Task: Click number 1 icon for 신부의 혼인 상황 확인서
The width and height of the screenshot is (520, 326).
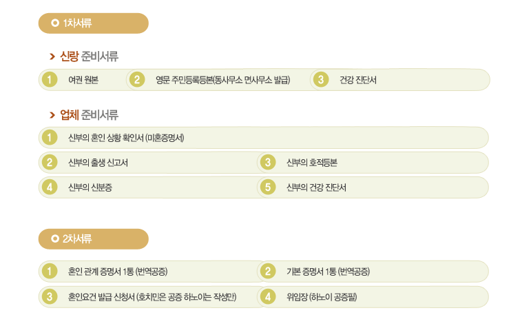Action: point(49,138)
